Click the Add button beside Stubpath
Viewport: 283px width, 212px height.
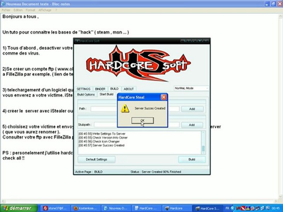192,125
